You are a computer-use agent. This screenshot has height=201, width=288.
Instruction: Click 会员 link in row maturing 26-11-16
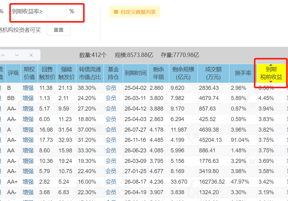click(x=111, y=140)
